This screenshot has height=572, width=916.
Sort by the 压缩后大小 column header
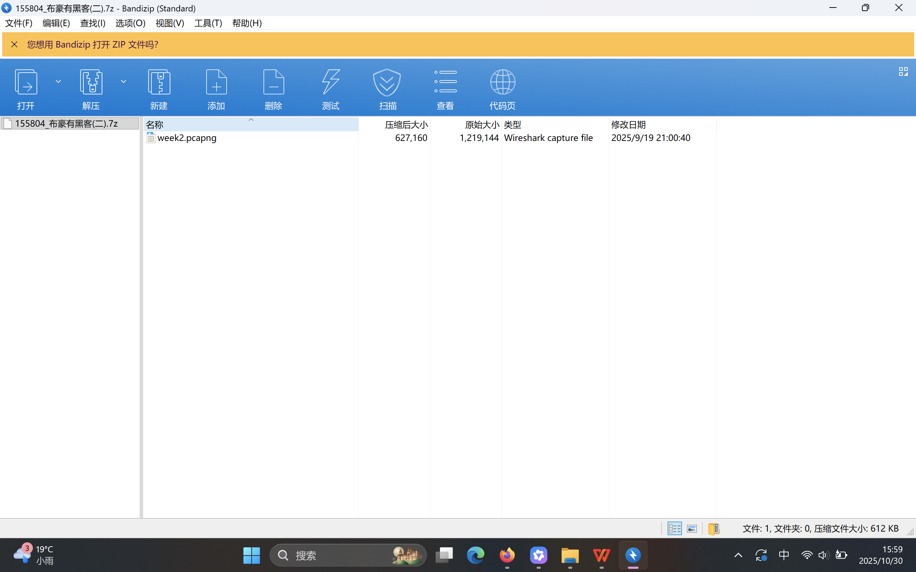point(394,124)
